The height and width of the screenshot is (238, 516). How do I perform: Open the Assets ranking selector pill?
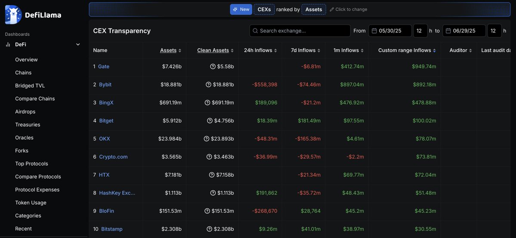(314, 9)
